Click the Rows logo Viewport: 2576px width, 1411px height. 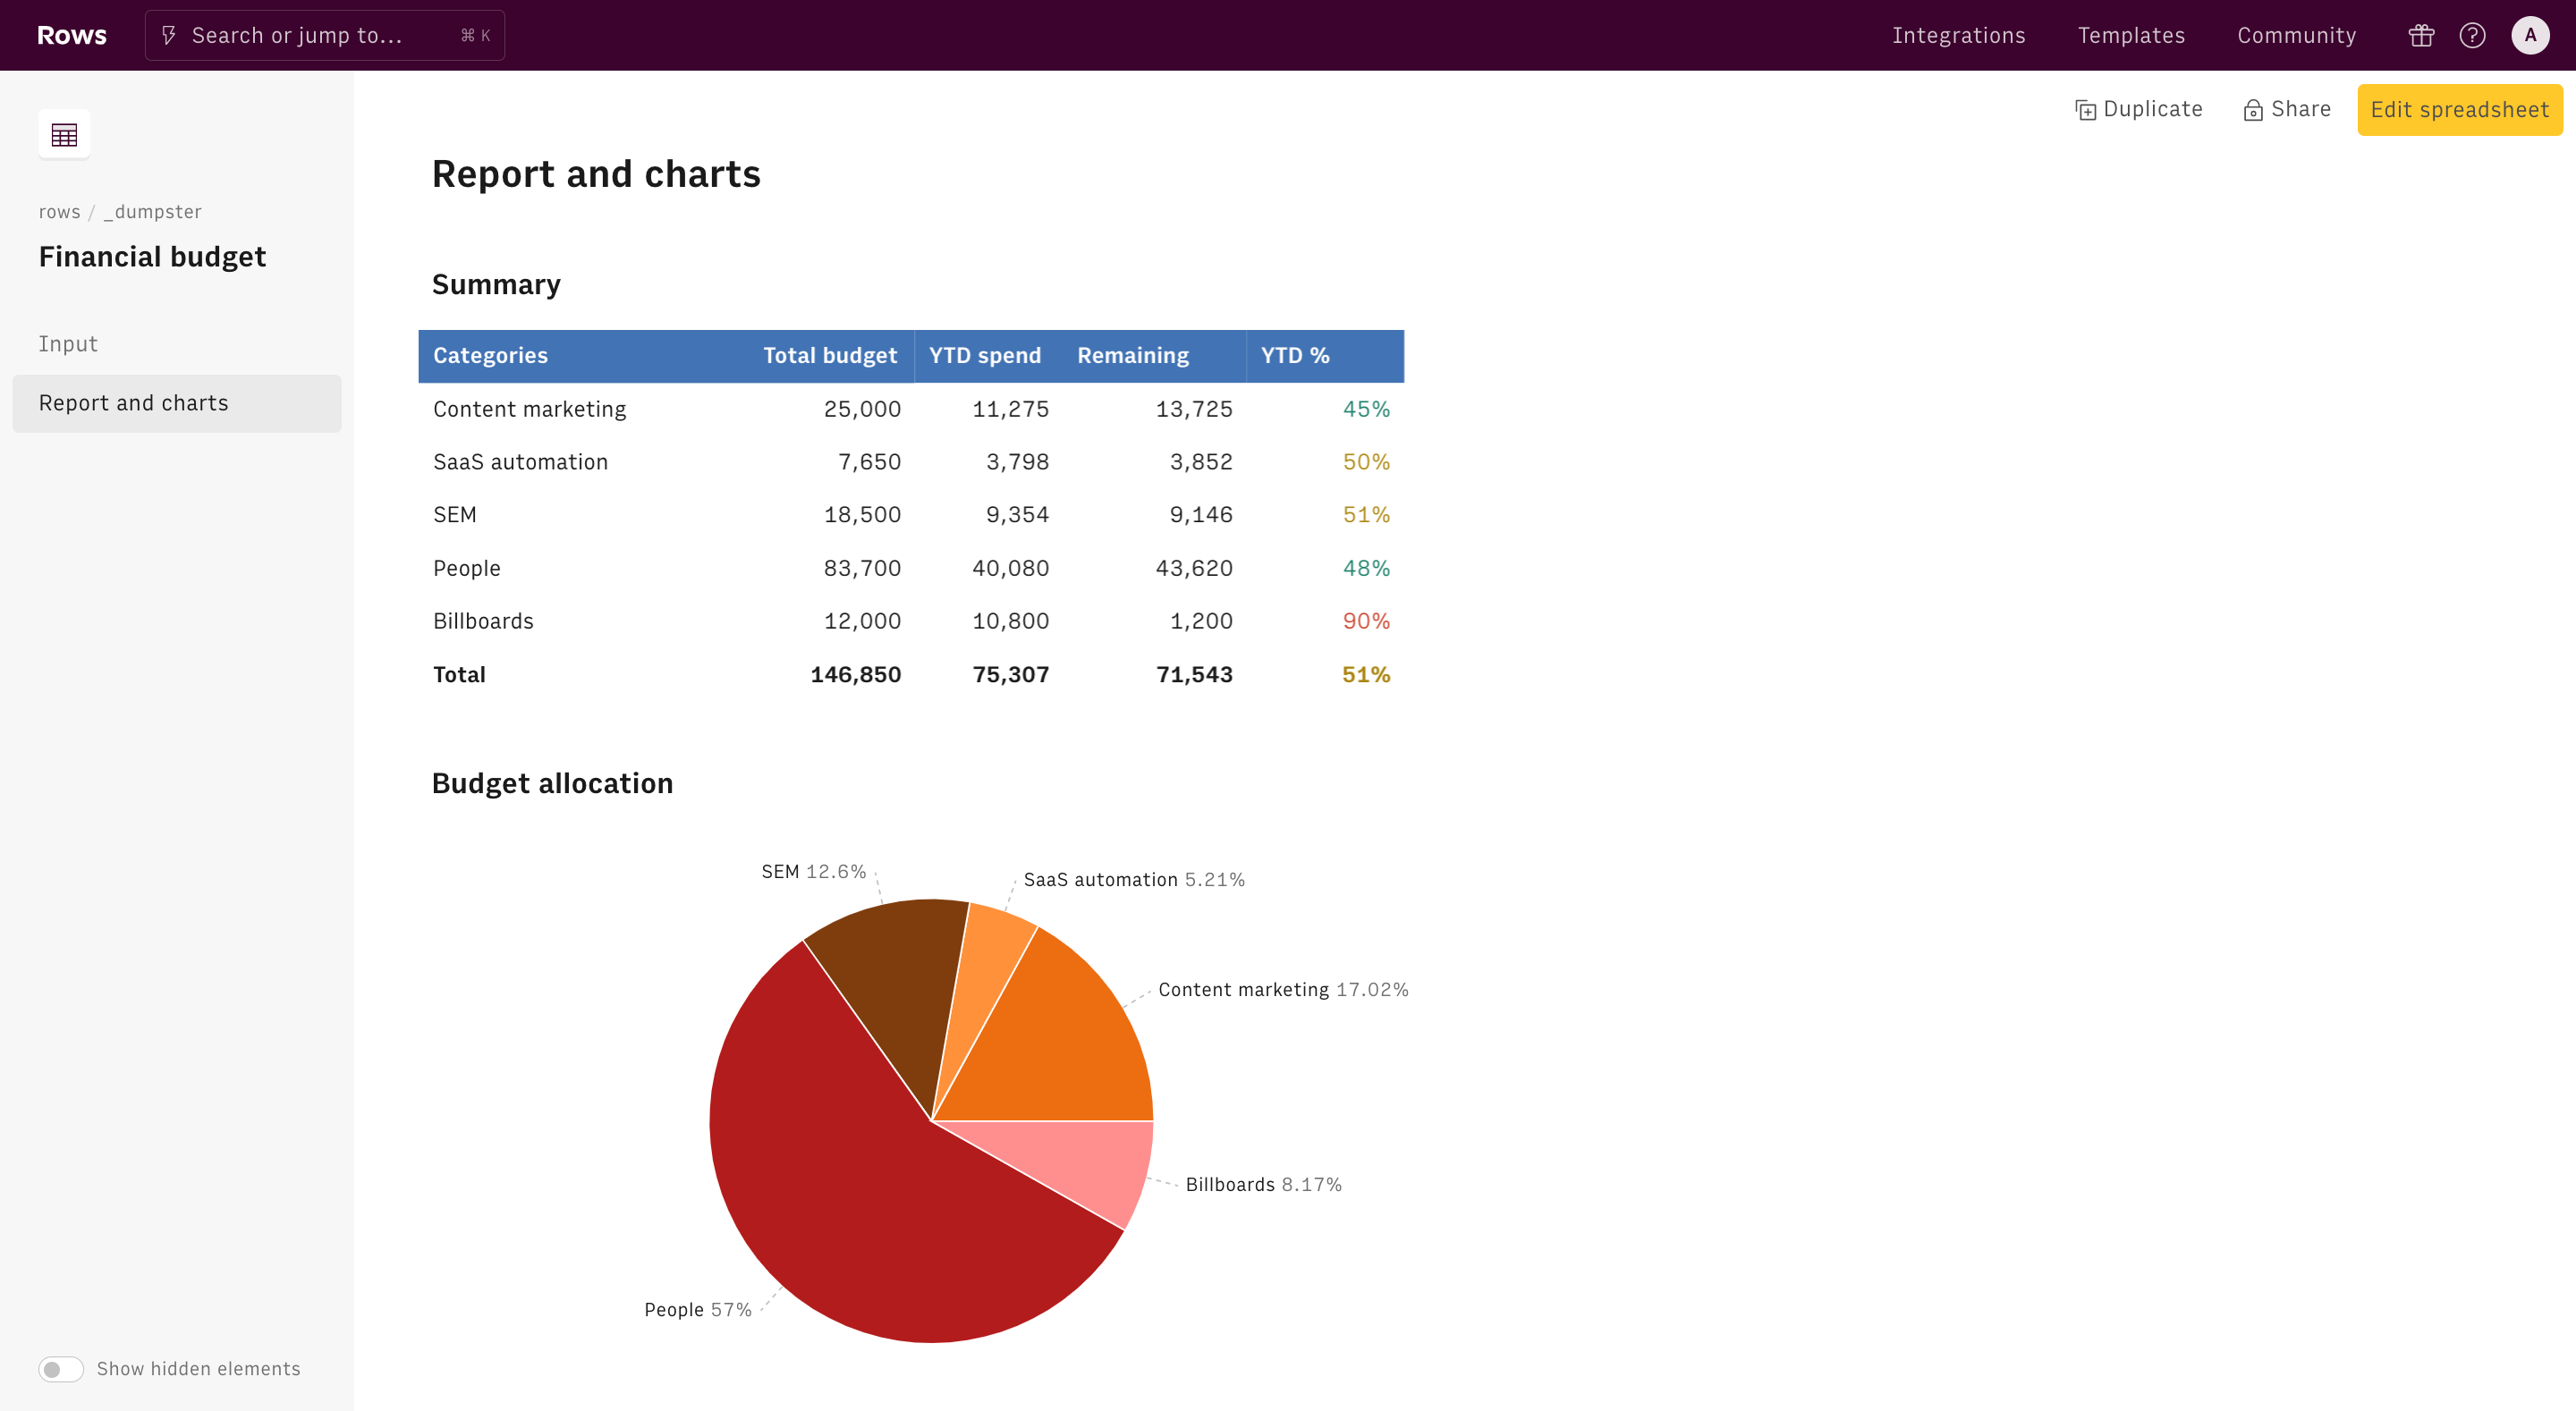71,35
